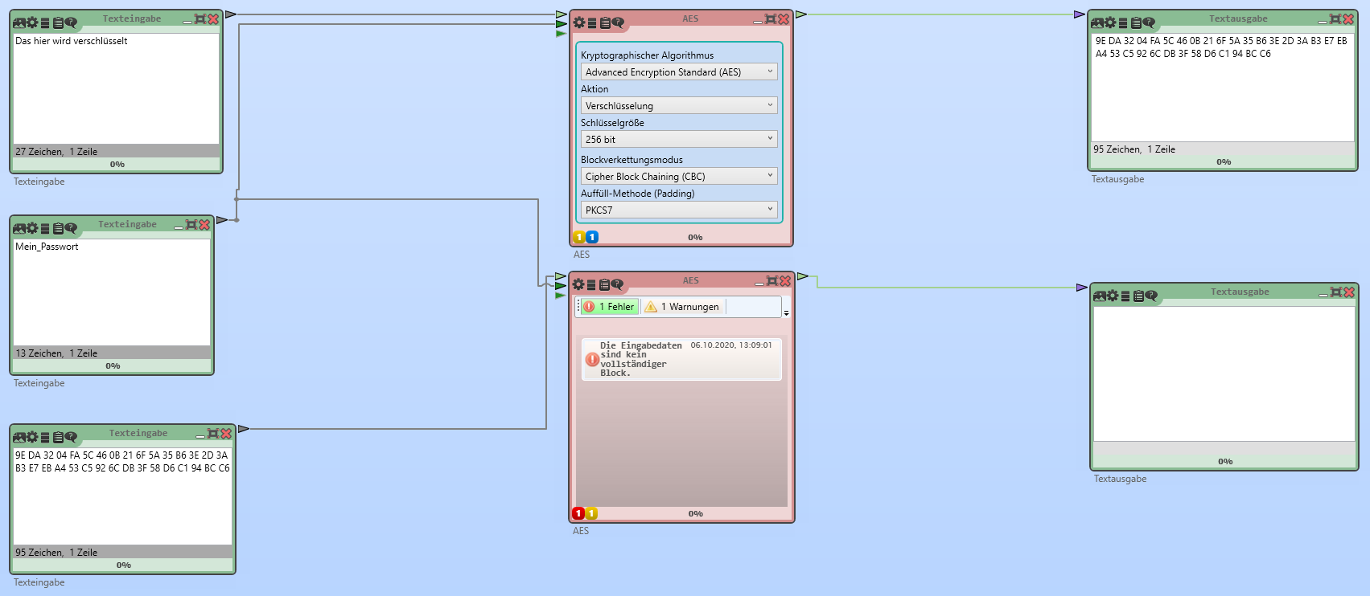Open the Kryptographischer Algorithmus dropdown

pos(678,72)
